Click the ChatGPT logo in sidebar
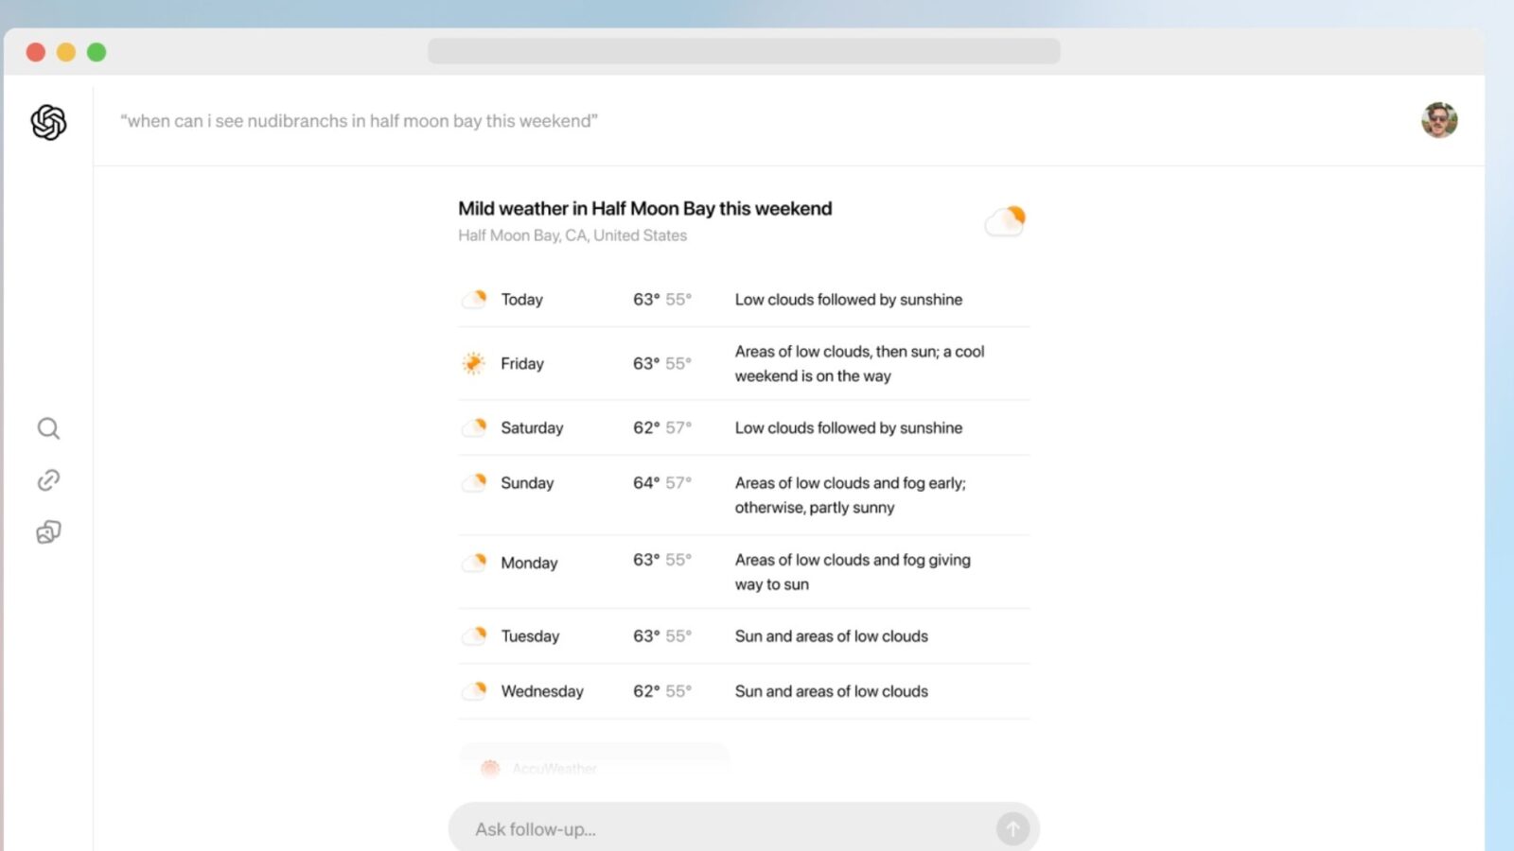The width and height of the screenshot is (1514, 851). [48, 122]
